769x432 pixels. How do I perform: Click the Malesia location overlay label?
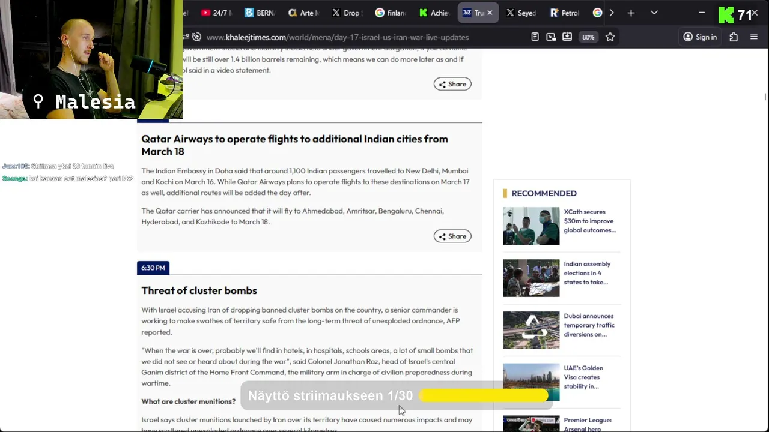[x=95, y=102]
